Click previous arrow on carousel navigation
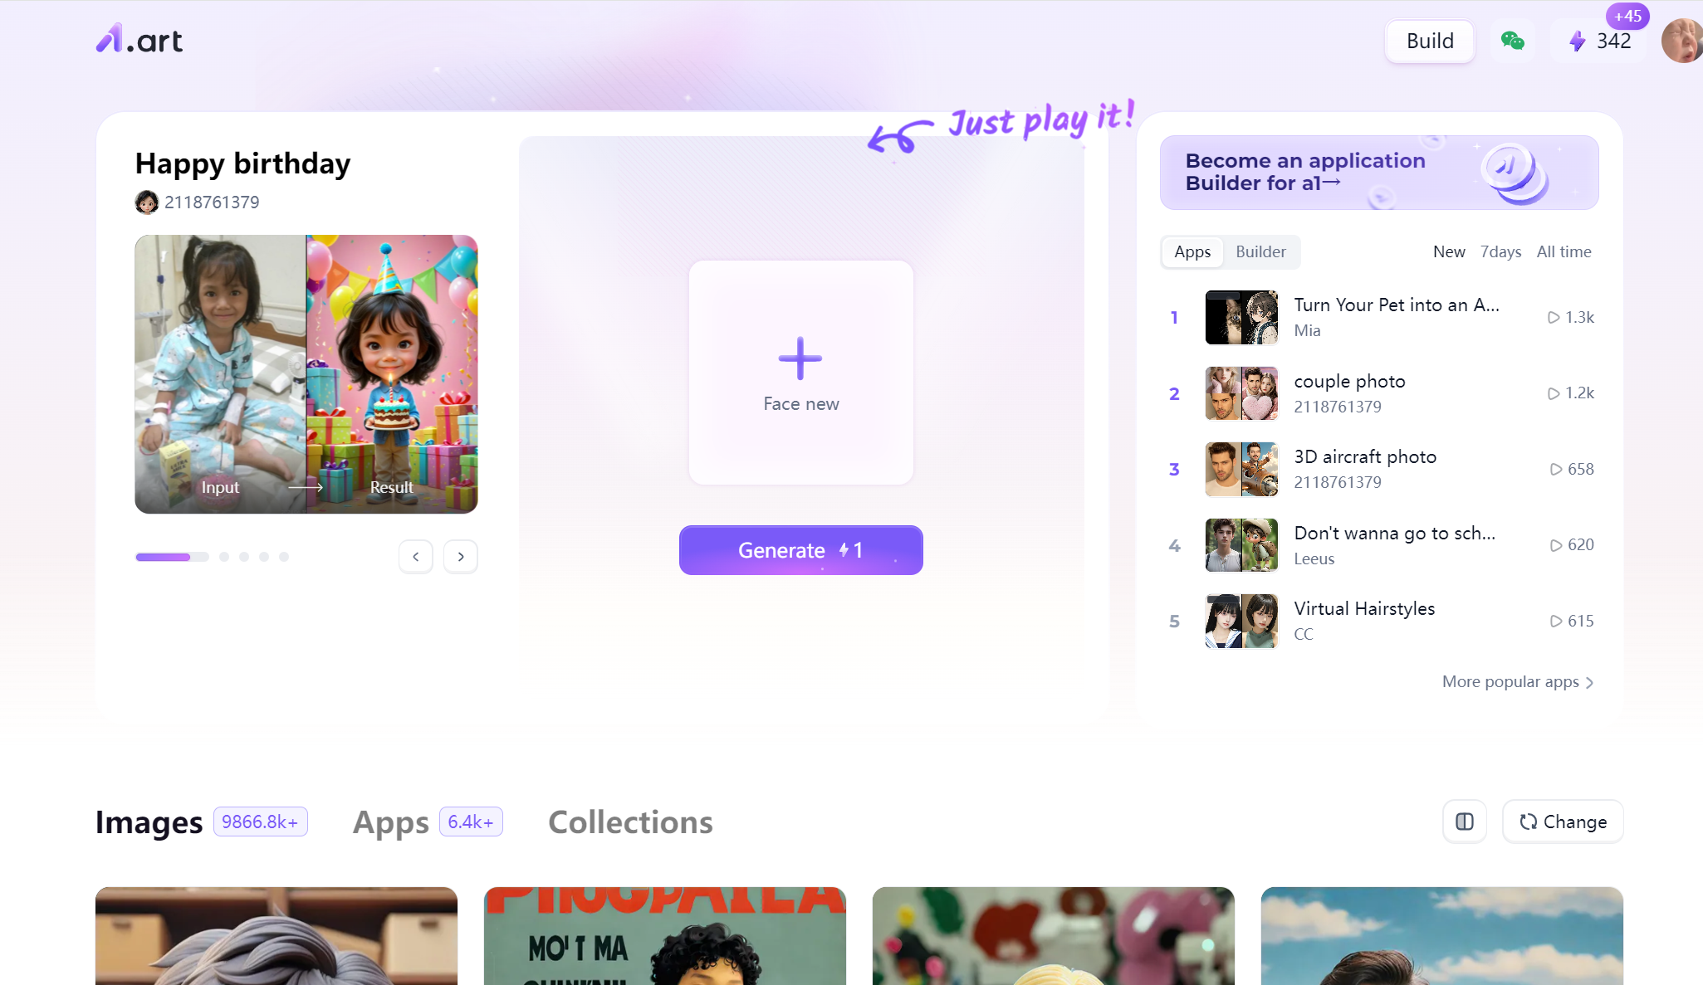Image resolution: width=1703 pixels, height=985 pixels. [x=416, y=556]
